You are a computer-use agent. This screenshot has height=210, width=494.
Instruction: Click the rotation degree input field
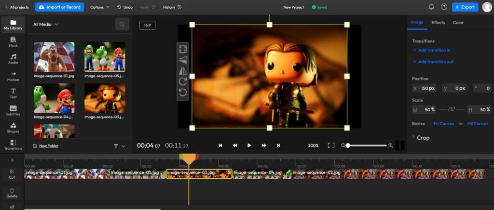482,88
